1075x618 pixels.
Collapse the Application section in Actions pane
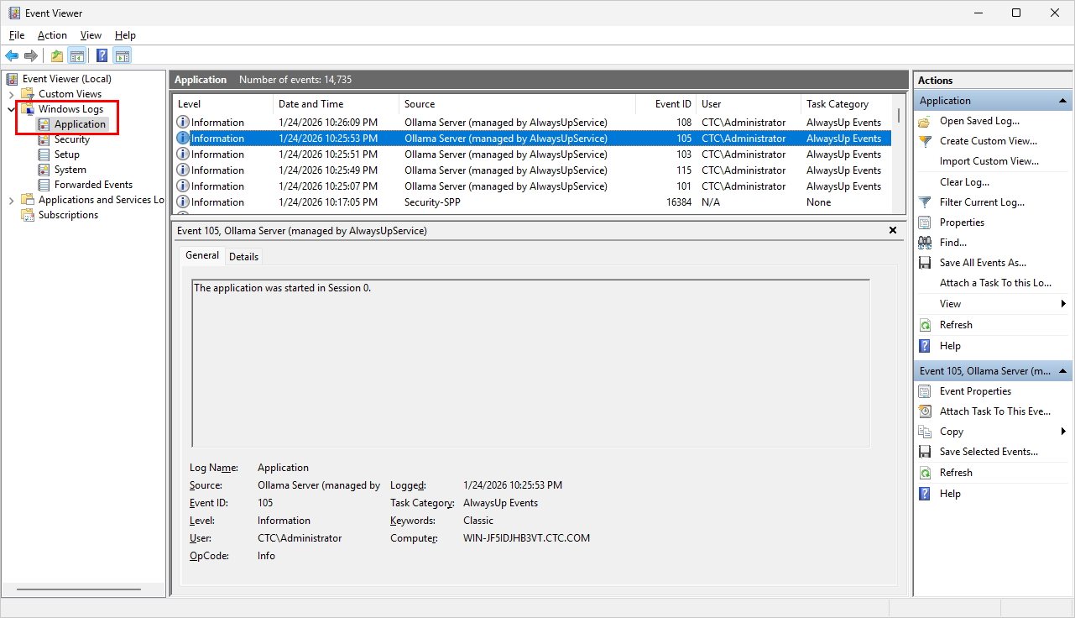1063,101
